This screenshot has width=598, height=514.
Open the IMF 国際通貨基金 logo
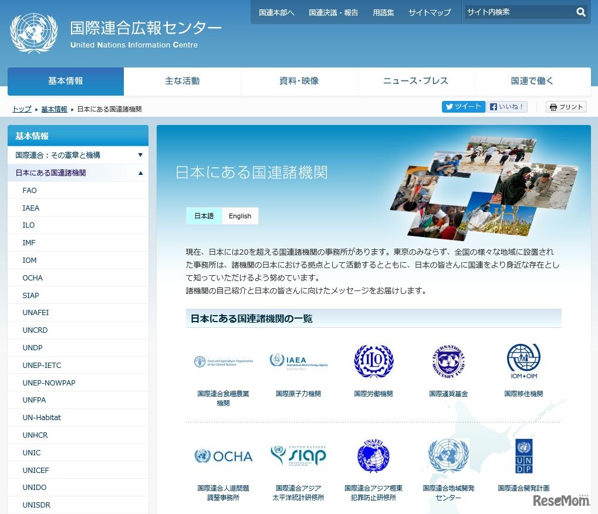[448, 361]
